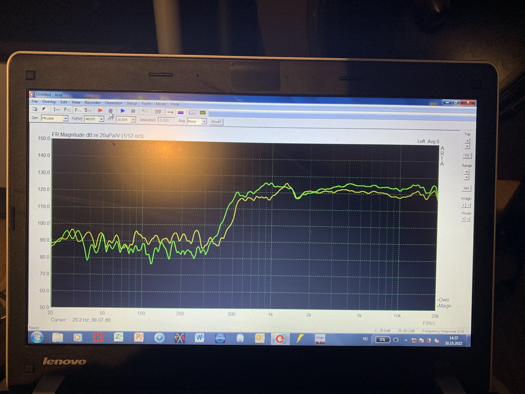This screenshot has height=394, width=525.
Task: Click the black flag toolbar icon
Action: click(44, 109)
